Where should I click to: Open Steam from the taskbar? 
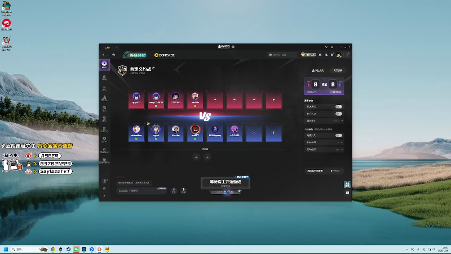pyautogui.click(x=68, y=249)
